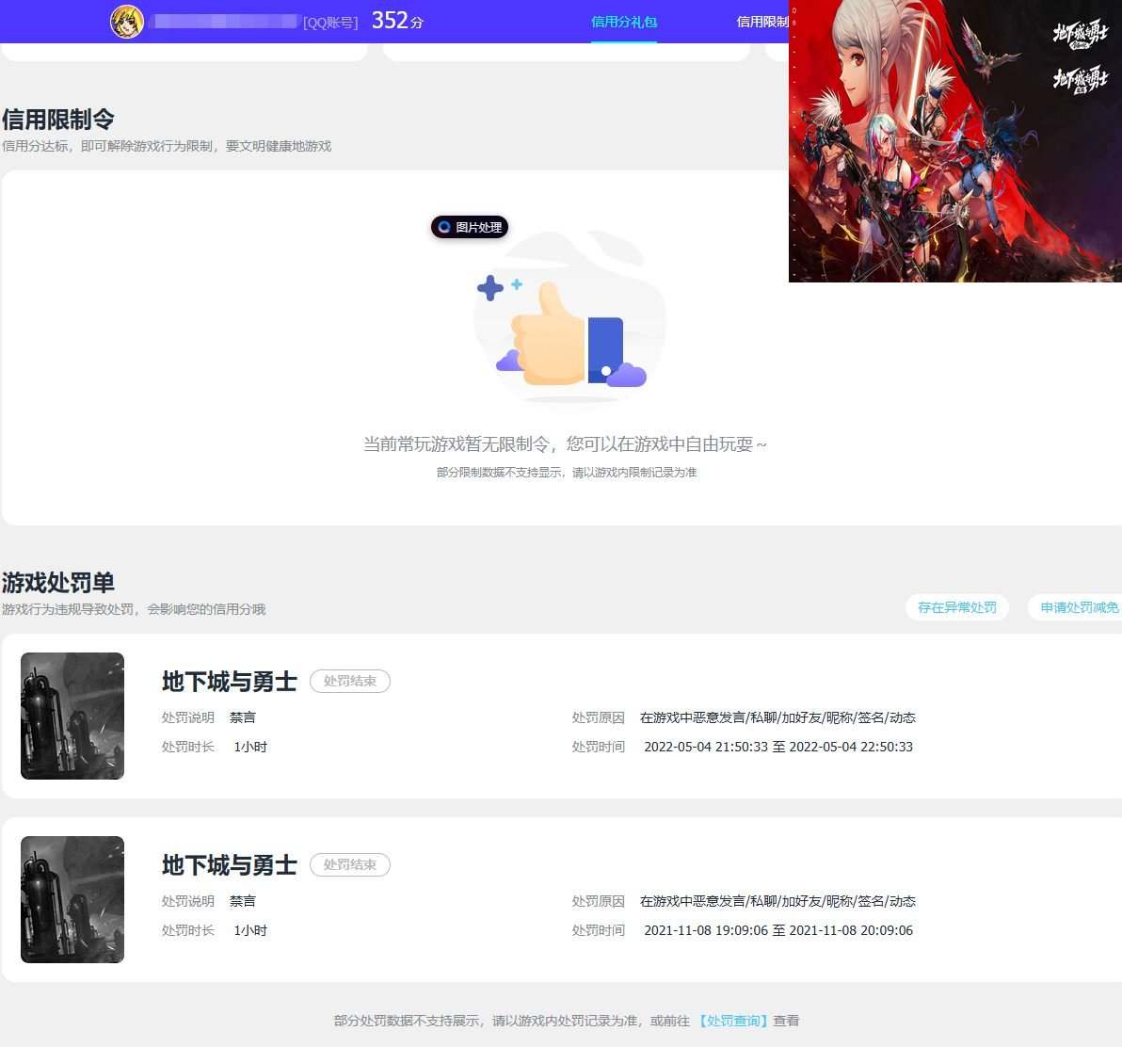Viewport: 1122px width, 1047px height.
Task: Click the top DNF logo on artwork
Action: point(1080,34)
